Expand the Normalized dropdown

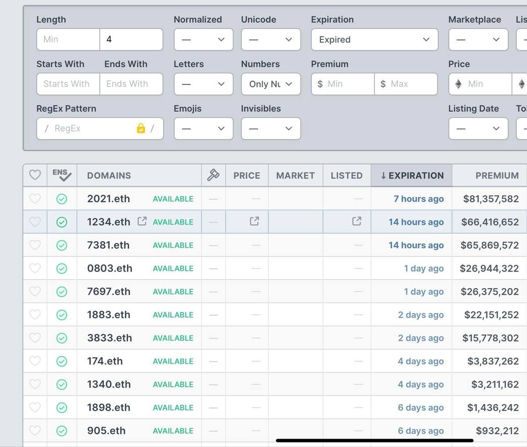[x=203, y=39]
